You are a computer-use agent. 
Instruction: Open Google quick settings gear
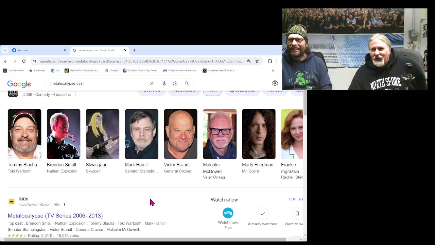tap(275, 83)
